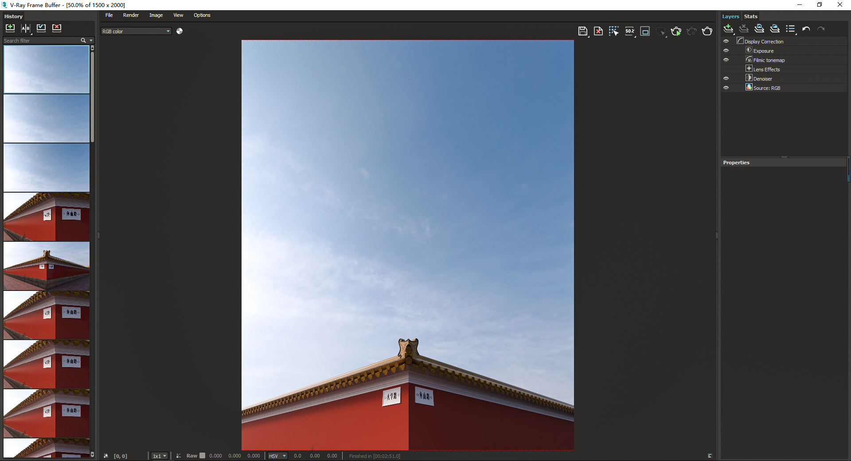851x461 pixels.
Task: Click the stop rendering teapot icon
Action: (x=691, y=31)
